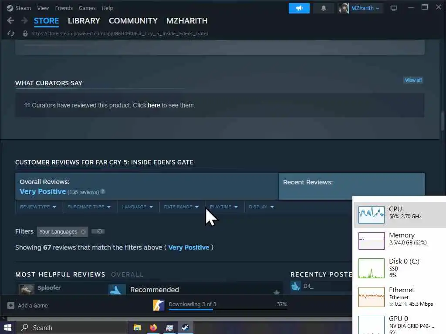The width and height of the screenshot is (446, 334).
Task: Click Very Positive link in filter summary
Action: [x=189, y=247]
